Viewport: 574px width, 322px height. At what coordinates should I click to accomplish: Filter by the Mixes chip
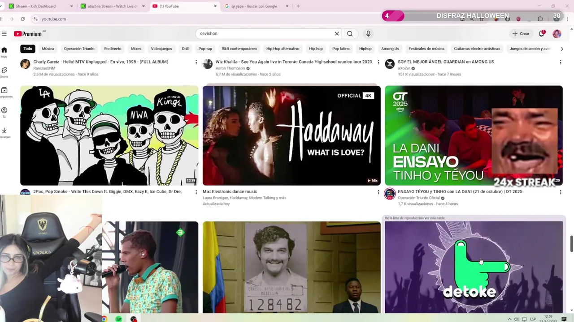click(x=136, y=49)
